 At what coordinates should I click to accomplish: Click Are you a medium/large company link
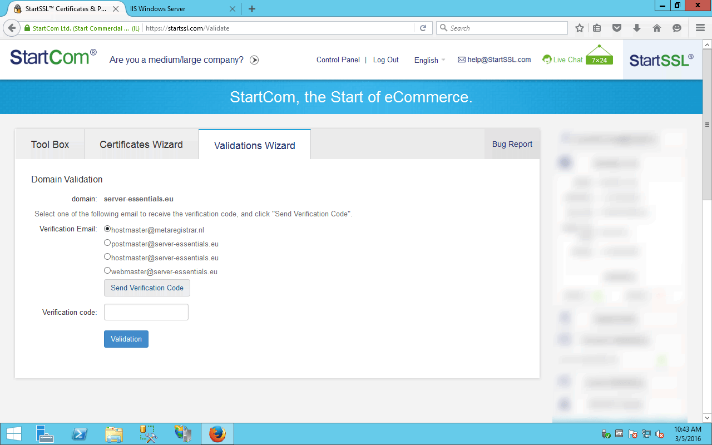pyautogui.click(x=176, y=60)
